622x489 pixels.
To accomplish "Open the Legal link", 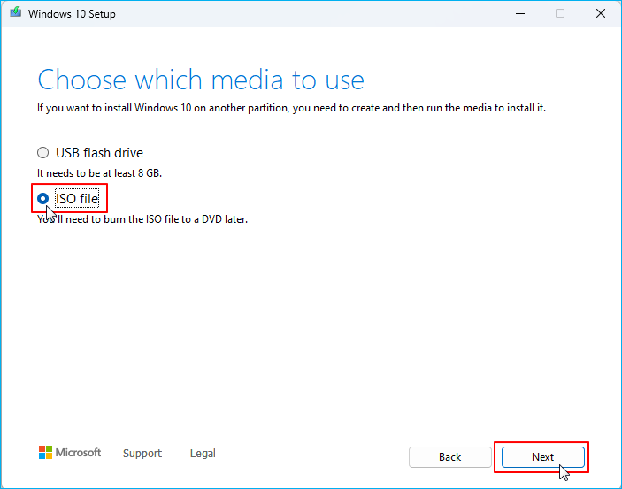I will (203, 454).
